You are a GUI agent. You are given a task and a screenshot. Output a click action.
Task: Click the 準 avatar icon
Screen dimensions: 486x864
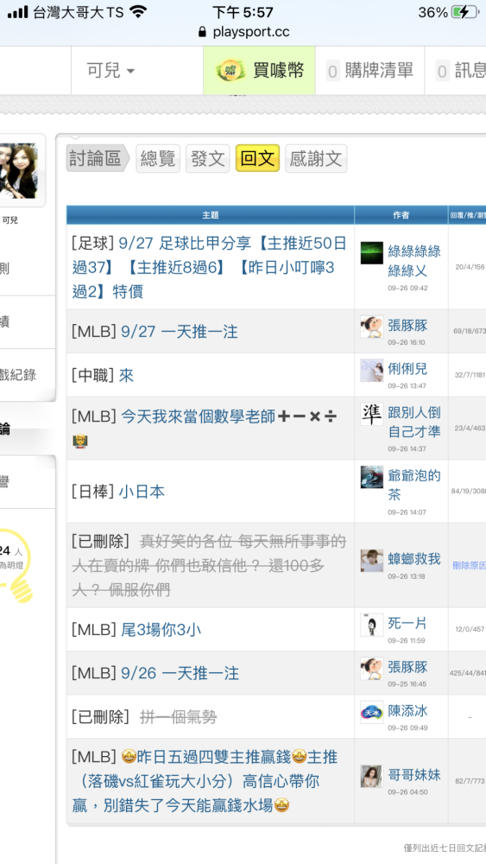point(372,414)
